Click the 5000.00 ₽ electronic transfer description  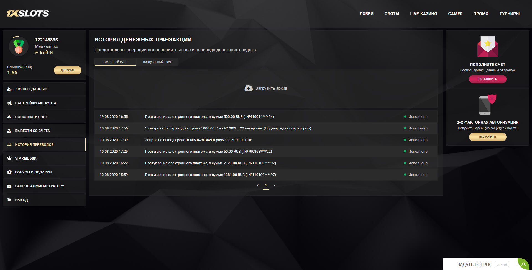228,128
